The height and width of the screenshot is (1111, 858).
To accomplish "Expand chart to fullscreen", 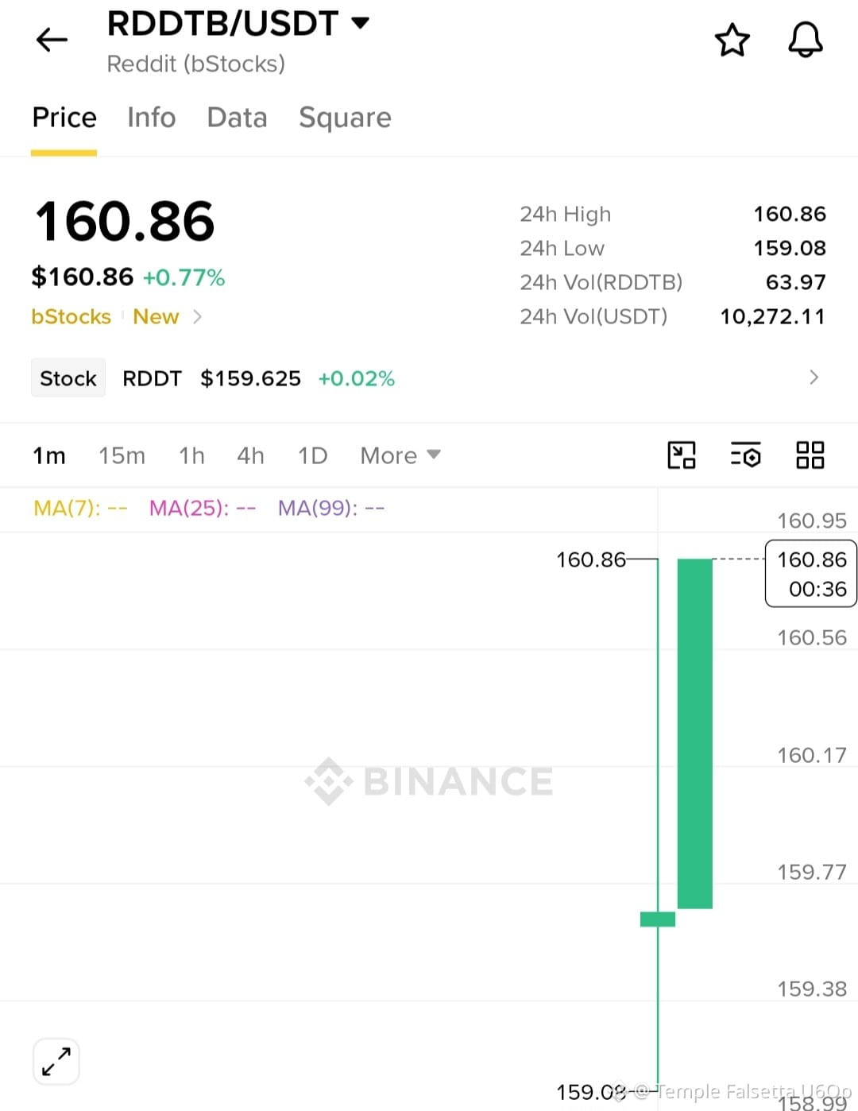I will (56, 1061).
